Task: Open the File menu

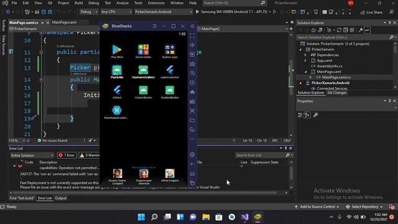Action: tap(14, 3)
